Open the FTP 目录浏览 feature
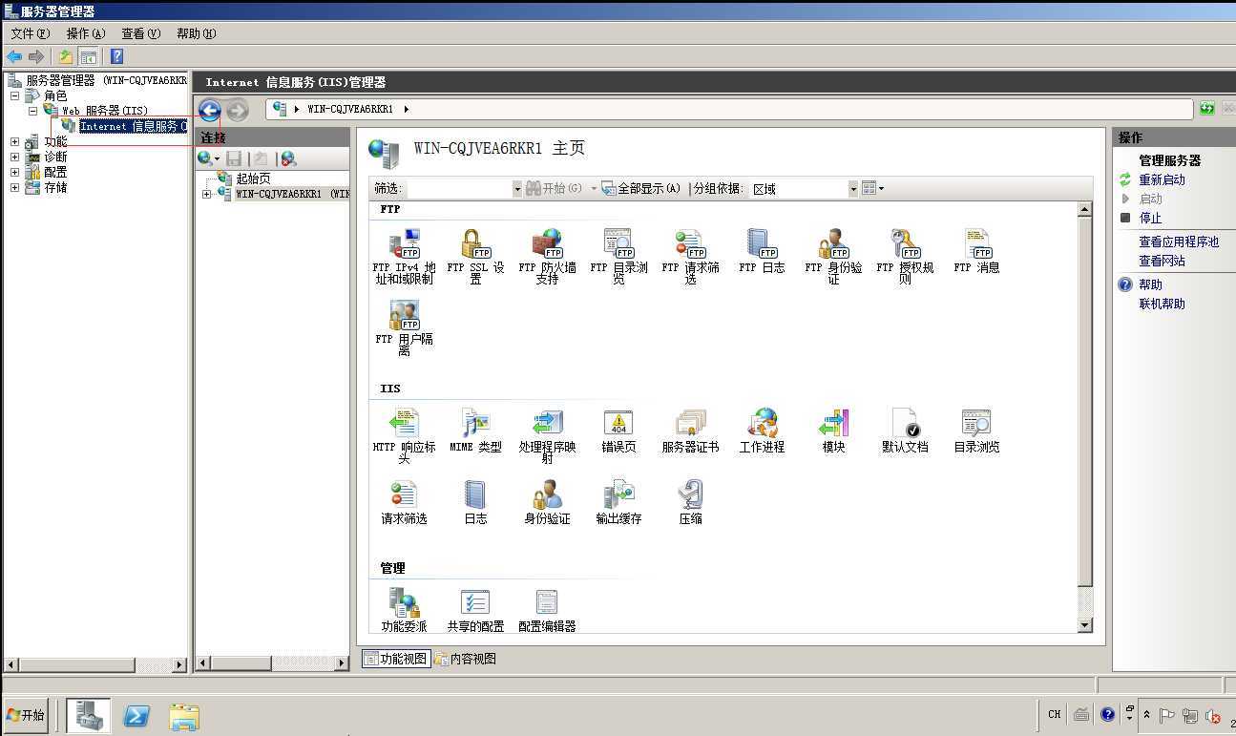Image resolution: width=1236 pixels, height=736 pixels. click(618, 255)
